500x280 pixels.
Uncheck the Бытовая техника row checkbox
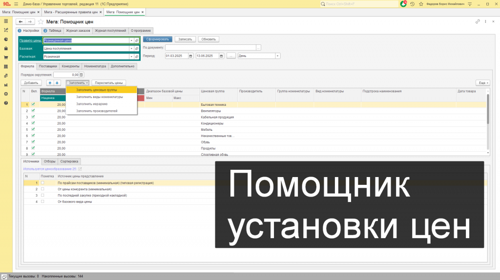point(33,104)
